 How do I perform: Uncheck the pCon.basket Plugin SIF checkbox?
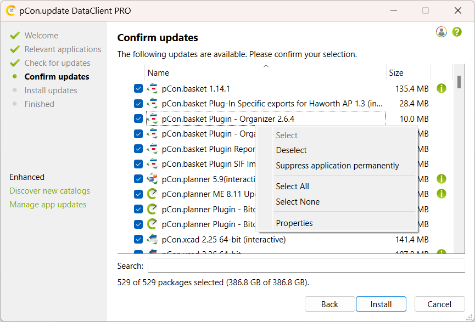point(138,163)
